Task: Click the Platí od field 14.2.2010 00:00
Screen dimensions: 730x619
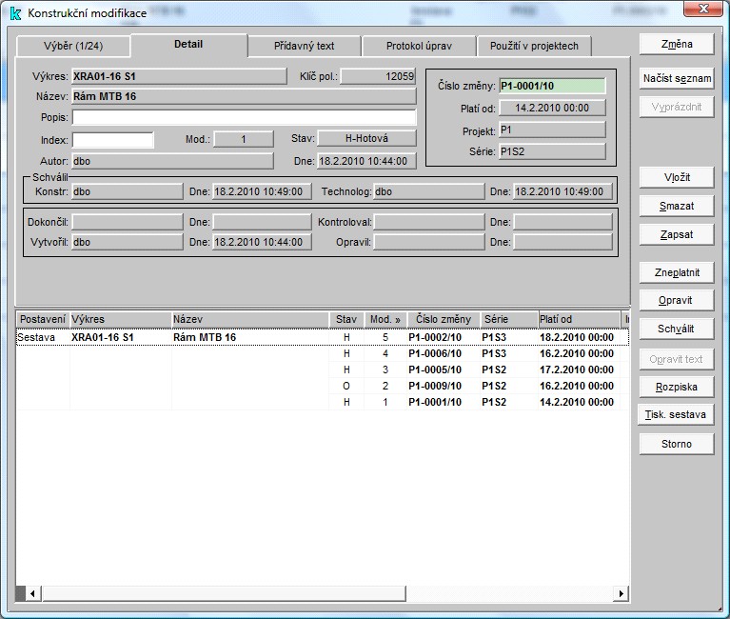Action: (x=552, y=108)
